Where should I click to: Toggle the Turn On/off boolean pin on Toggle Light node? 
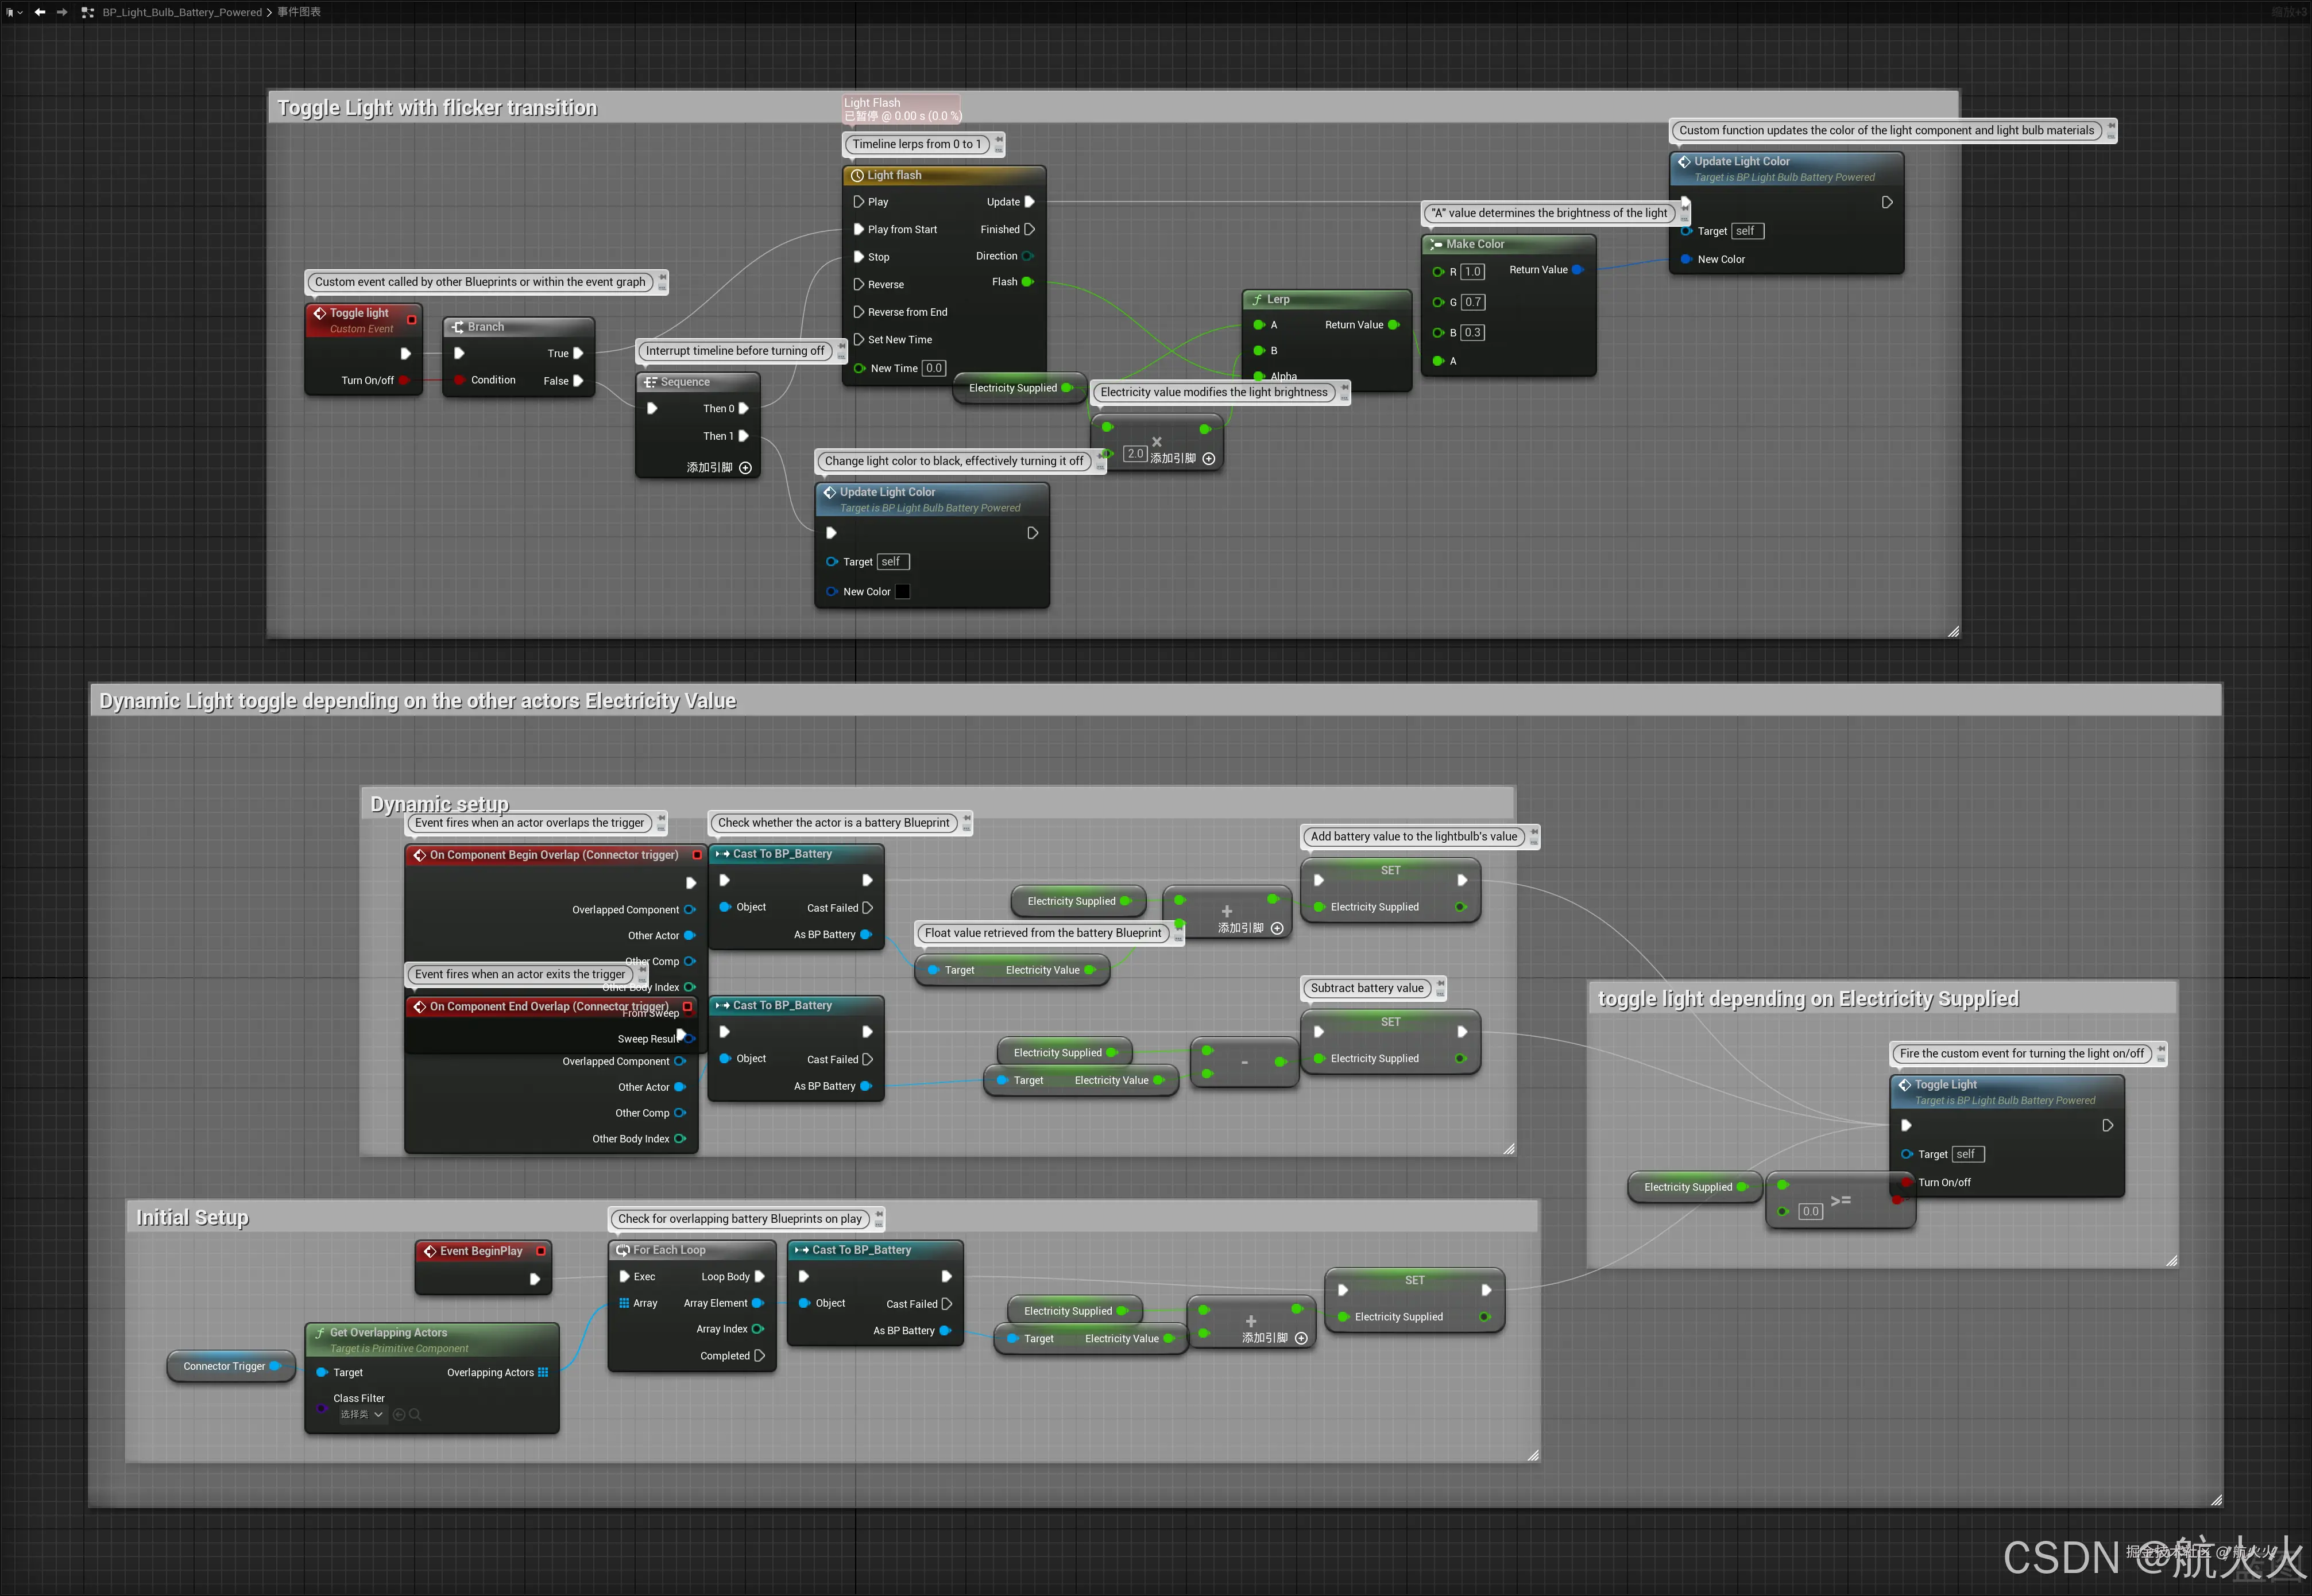click(1906, 1182)
